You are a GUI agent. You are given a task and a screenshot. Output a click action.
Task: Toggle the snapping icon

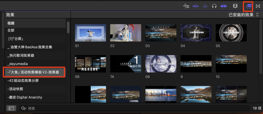(223, 6)
